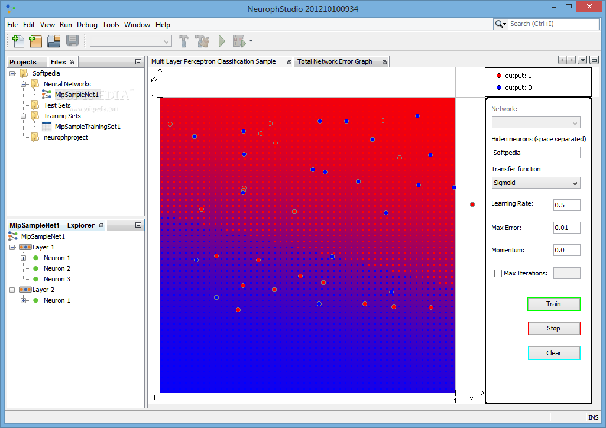The image size is (606, 428).
Task: Click the Train button
Action: coord(553,304)
